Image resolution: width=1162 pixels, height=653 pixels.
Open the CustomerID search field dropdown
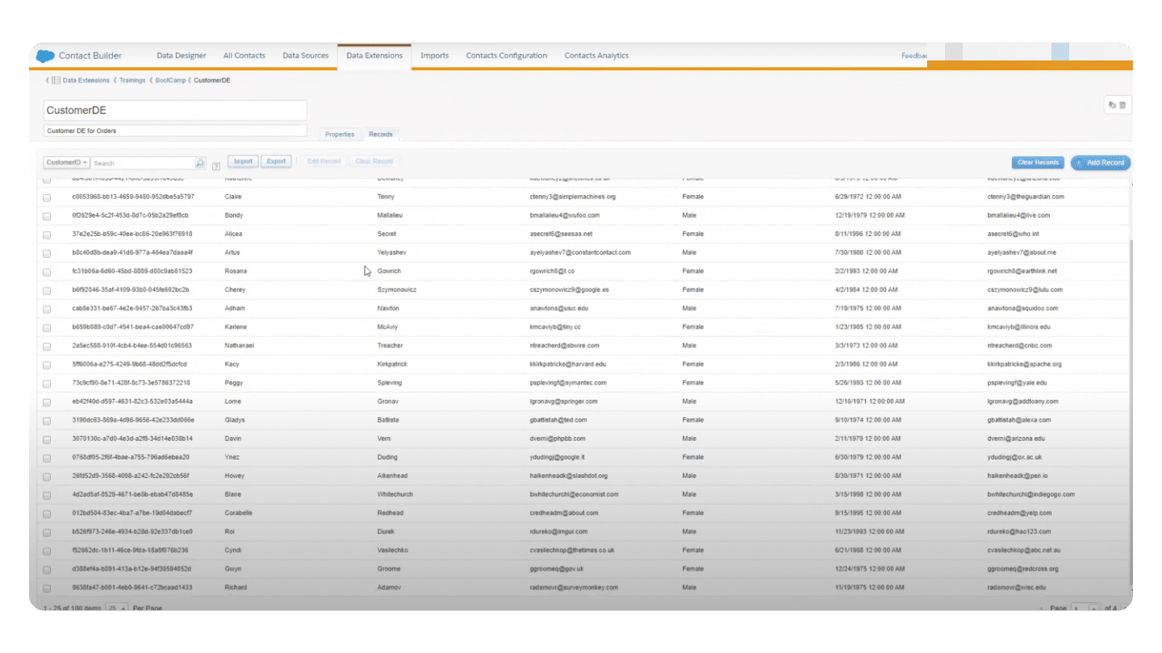point(67,162)
